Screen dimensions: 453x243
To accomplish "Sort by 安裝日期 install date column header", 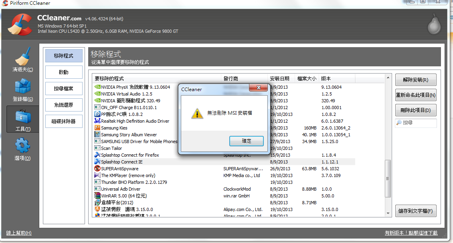I will coord(281,79).
